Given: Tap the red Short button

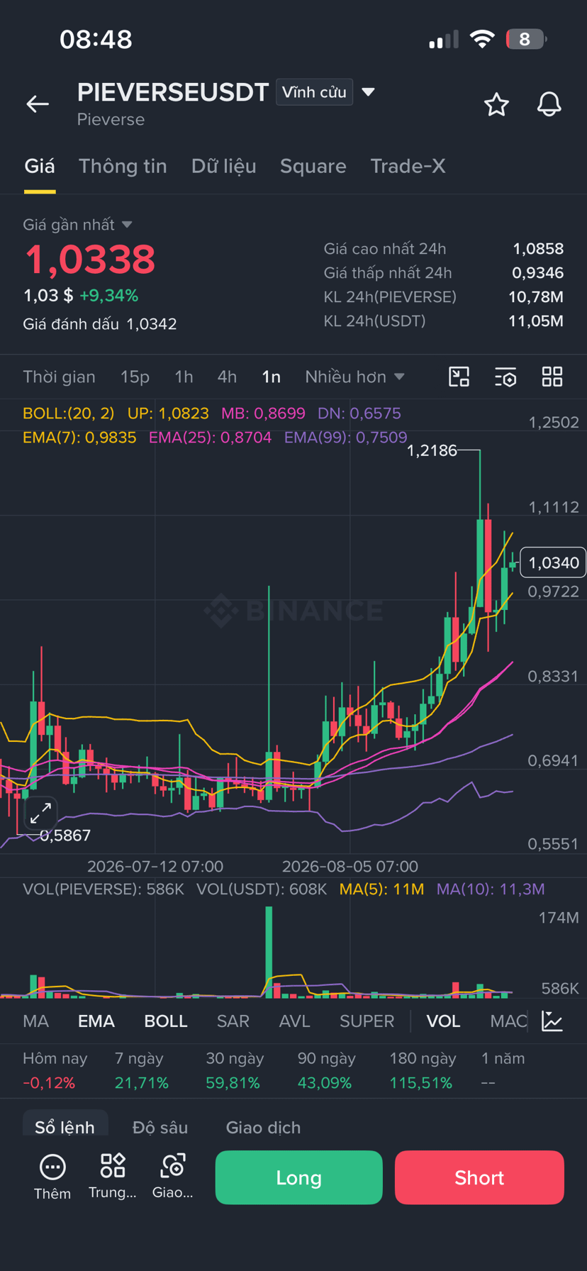Looking at the screenshot, I should pyautogui.click(x=479, y=1177).
